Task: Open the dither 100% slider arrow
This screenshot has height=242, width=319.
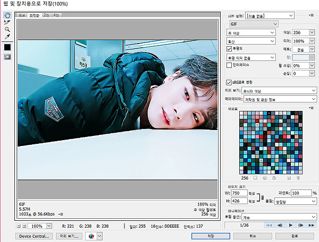Action: coord(312,41)
